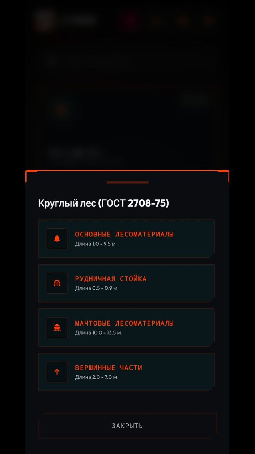
Task: Click the cut corner of the Вершинные части card
Action: (212, 388)
